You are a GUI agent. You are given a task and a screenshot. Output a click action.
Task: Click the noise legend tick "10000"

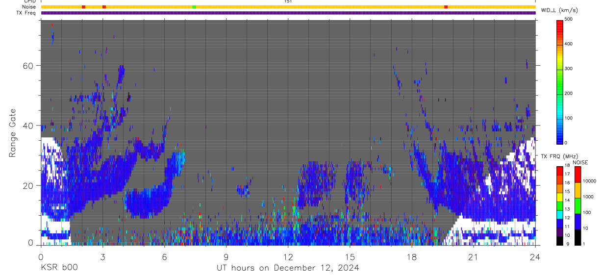pos(589,181)
